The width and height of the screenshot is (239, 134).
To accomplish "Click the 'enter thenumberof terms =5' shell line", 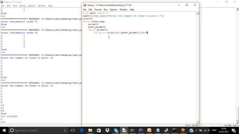I will [19, 33].
